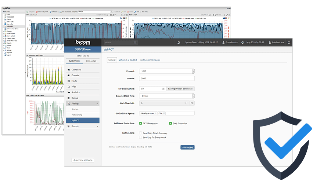The image size is (313, 187).
Task: Switch to the Whitelist & Blacklist tab
Action: tap(128, 60)
